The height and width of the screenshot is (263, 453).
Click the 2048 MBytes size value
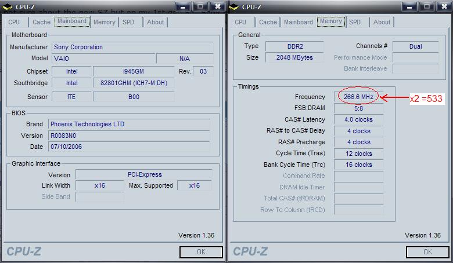[x=294, y=57]
